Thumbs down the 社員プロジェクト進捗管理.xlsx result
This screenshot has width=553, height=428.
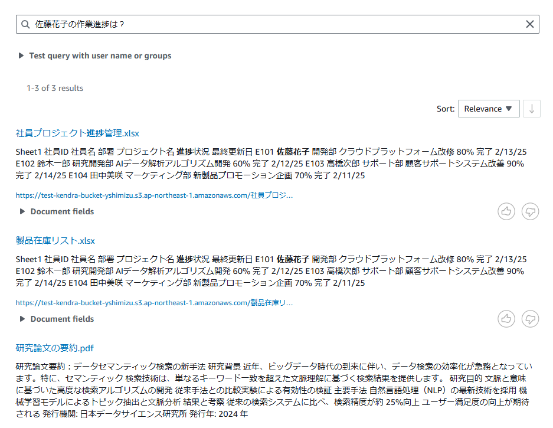tap(530, 211)
